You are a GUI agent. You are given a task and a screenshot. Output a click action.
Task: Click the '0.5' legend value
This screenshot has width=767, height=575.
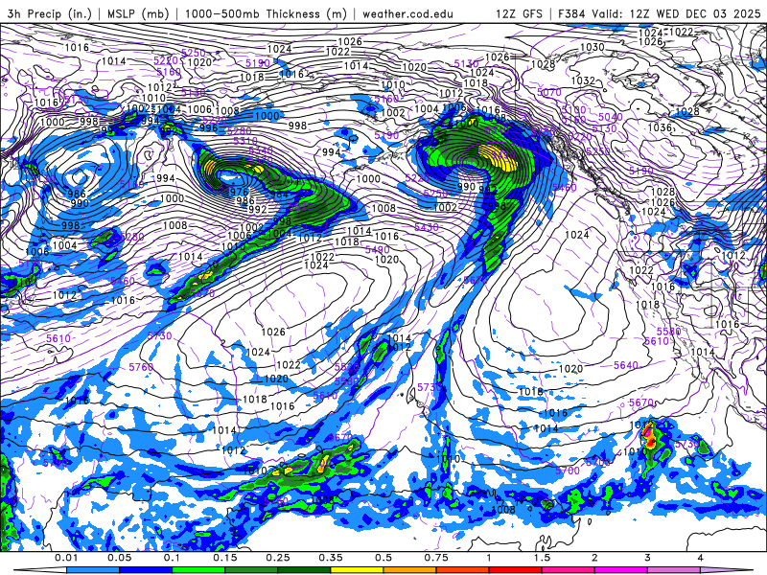(383, 558)
